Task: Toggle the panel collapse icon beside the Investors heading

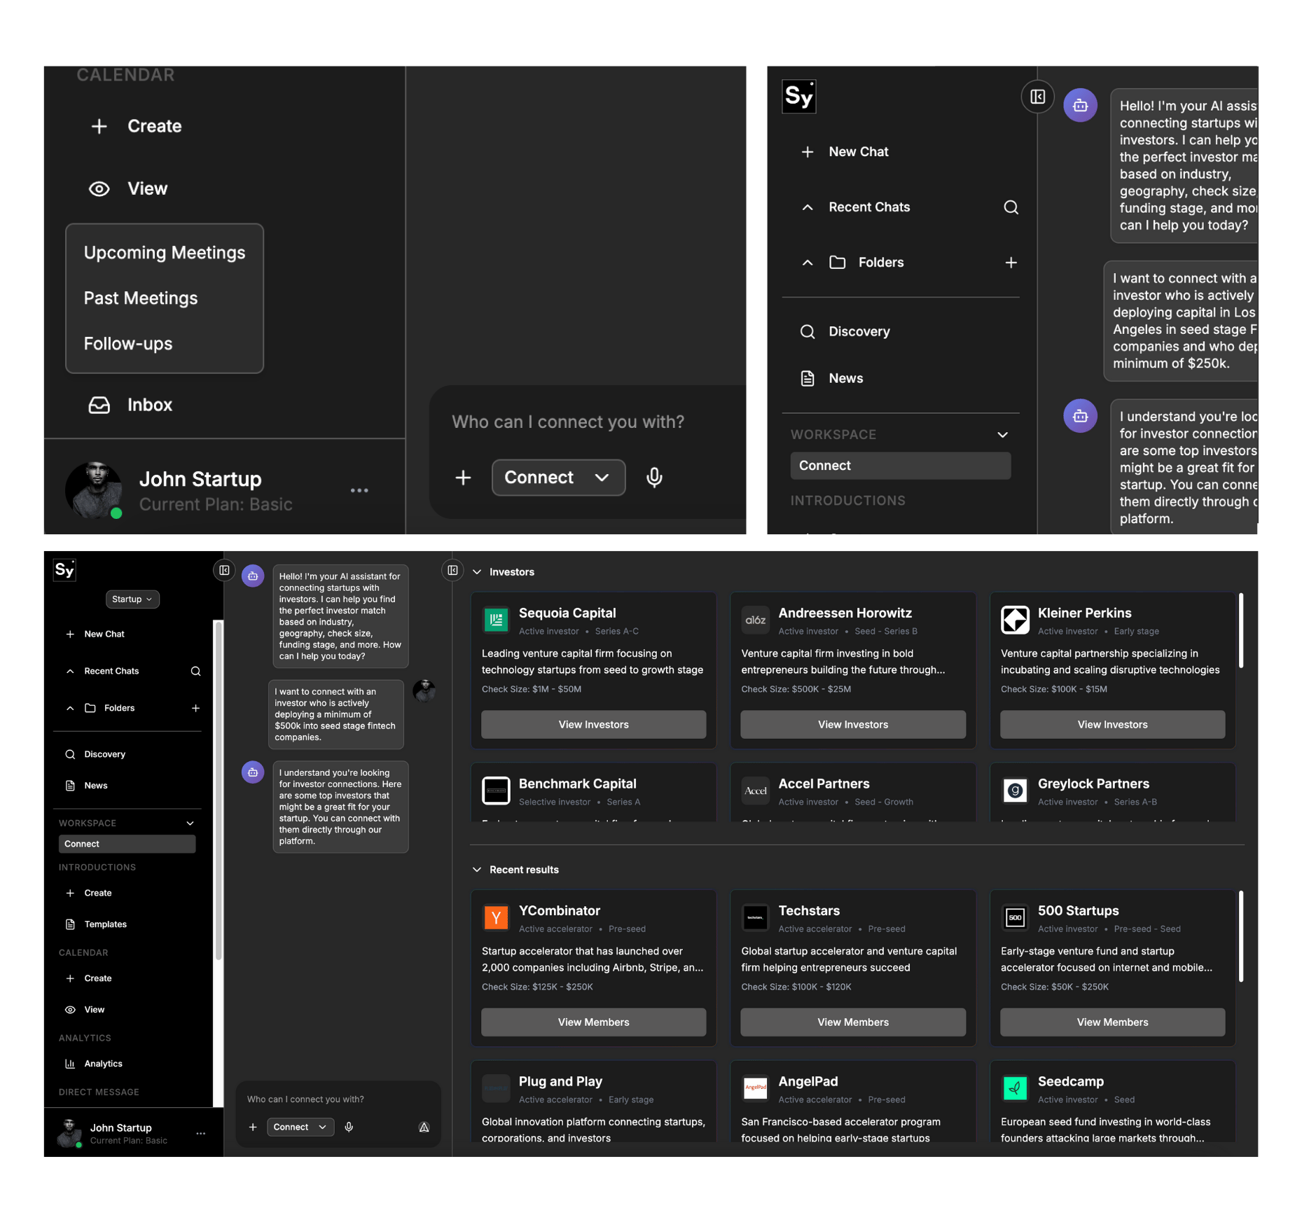Action: tap(452, 570)
